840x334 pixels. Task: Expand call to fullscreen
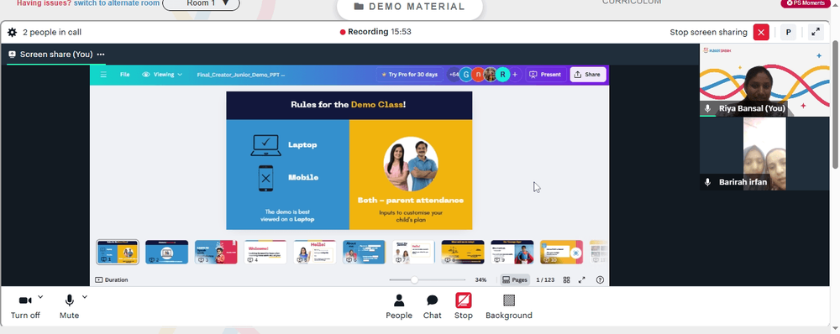[816, 32]
